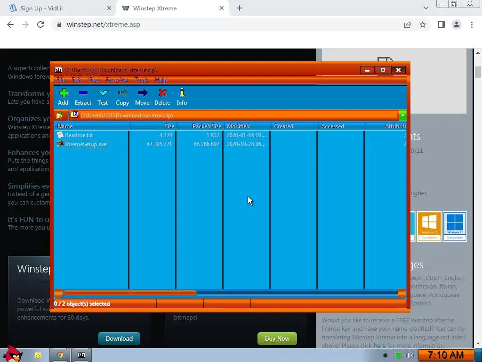Click the Windows 11 Compatible badge
Screen dimensions: 482x362
[455, 226]
